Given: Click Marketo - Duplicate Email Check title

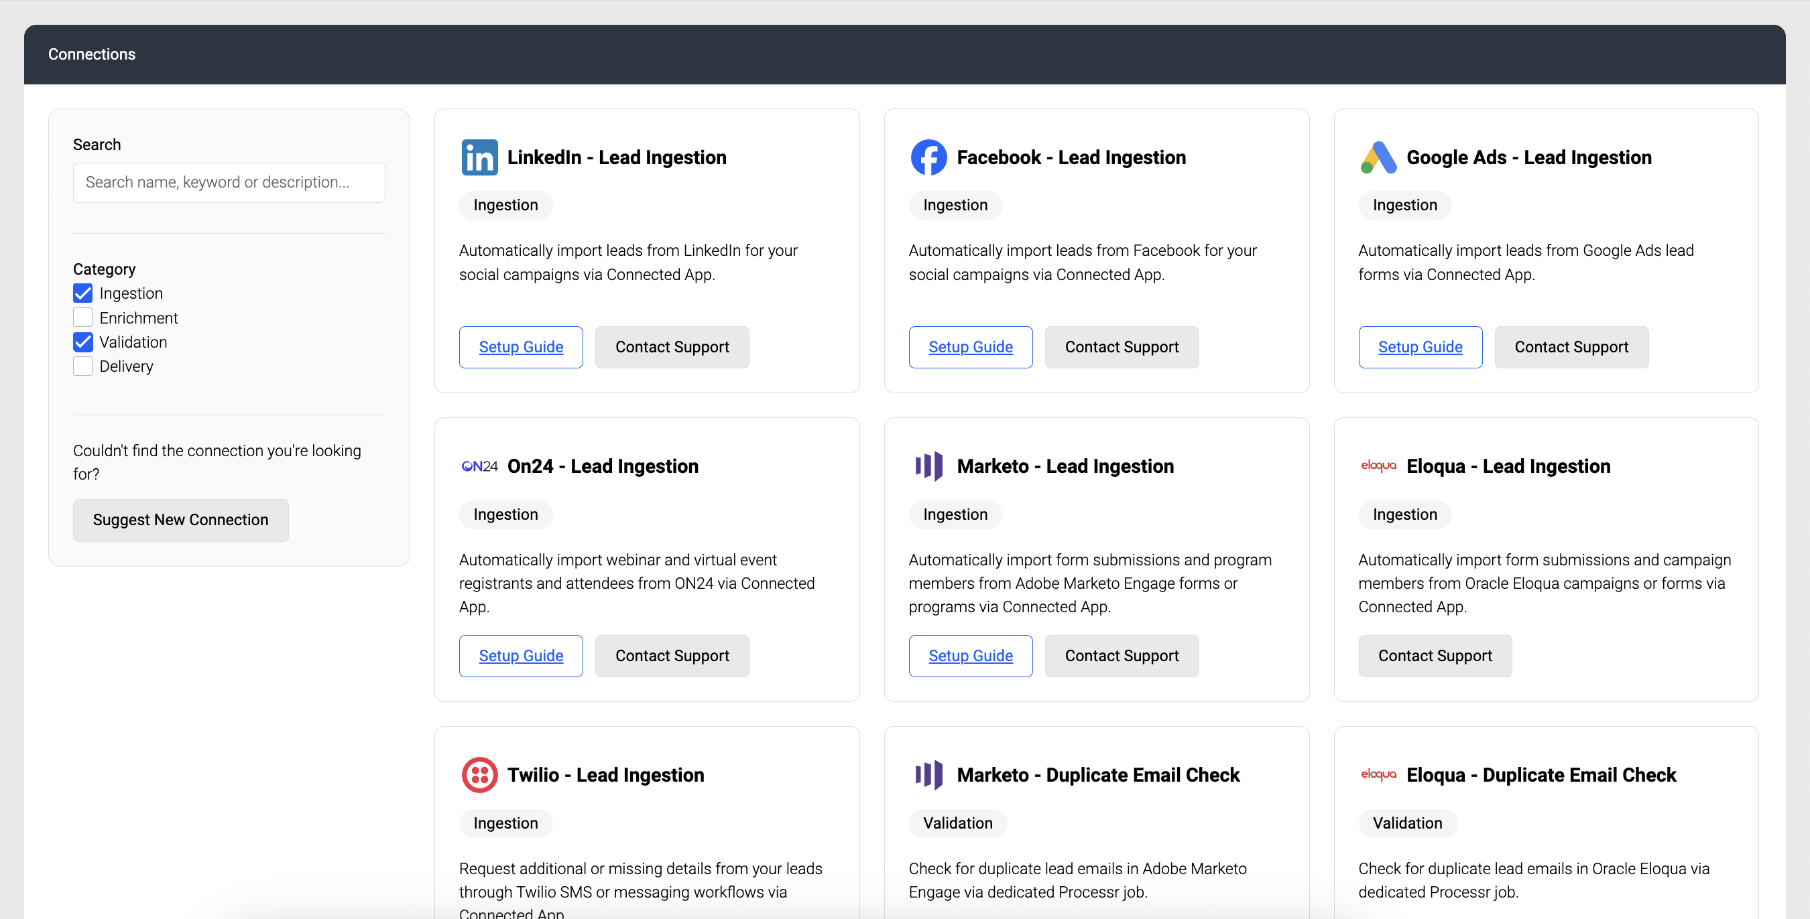Looking at the screenshot, I should [1098, 775].
